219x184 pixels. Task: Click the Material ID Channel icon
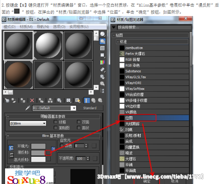[x=68, y=100]
